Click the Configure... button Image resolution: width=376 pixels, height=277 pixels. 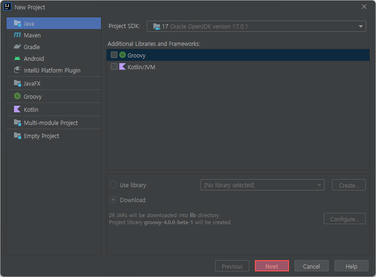pyautogui.click(x=344, y=219)
